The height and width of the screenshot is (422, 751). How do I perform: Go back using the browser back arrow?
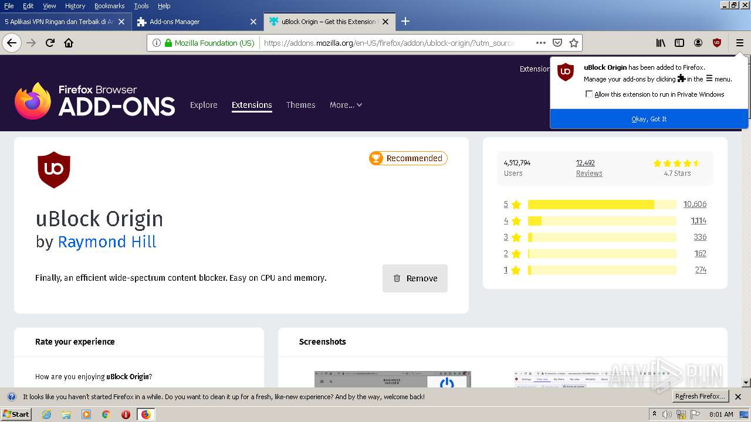(12, 43)
